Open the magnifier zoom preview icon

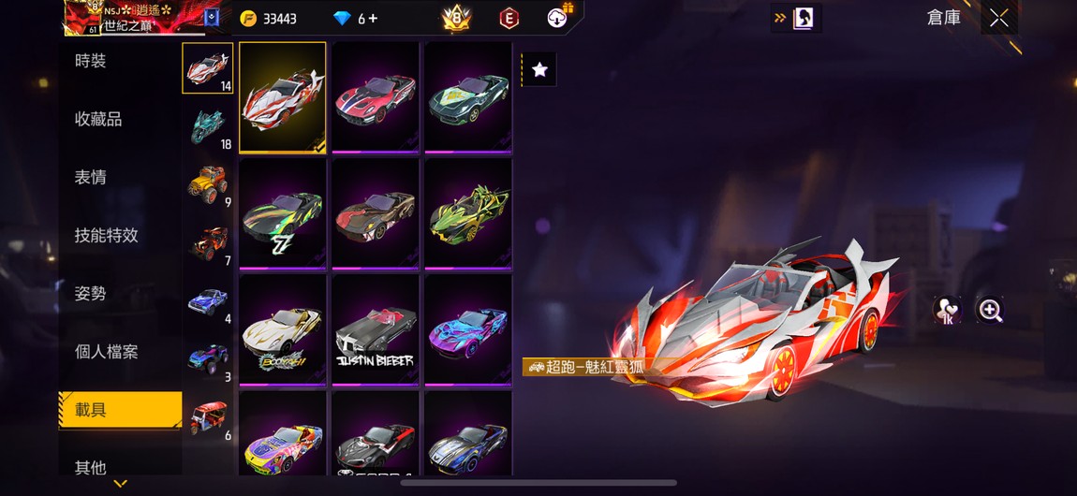[x=990, y=310]
